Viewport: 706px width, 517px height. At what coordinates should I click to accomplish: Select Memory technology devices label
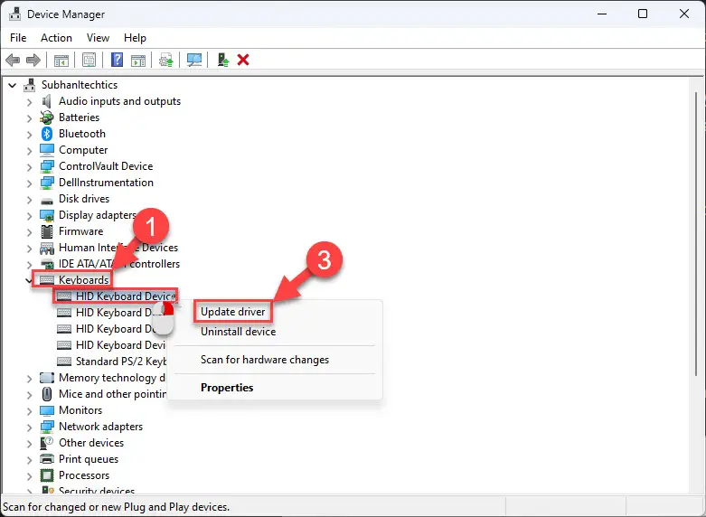[112, 378]
